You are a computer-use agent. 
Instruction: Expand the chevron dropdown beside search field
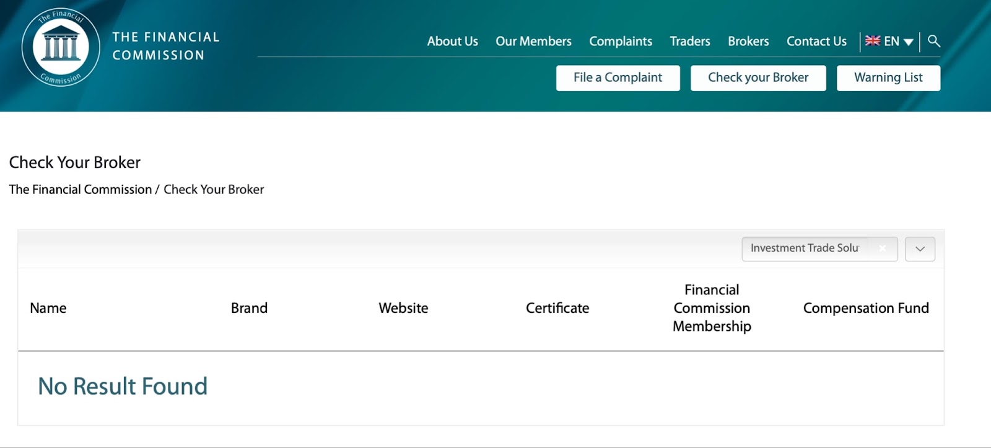click(920, 249)
